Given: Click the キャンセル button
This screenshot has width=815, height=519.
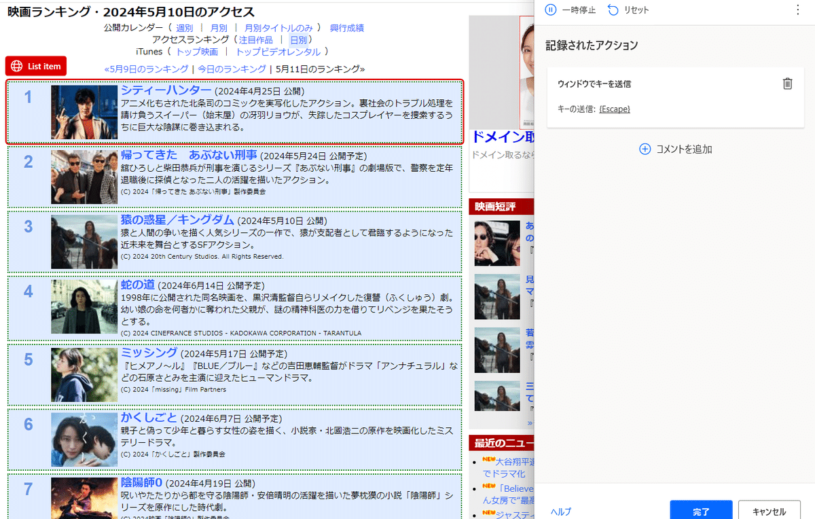Looking at the screenshot, I should 769,512.
